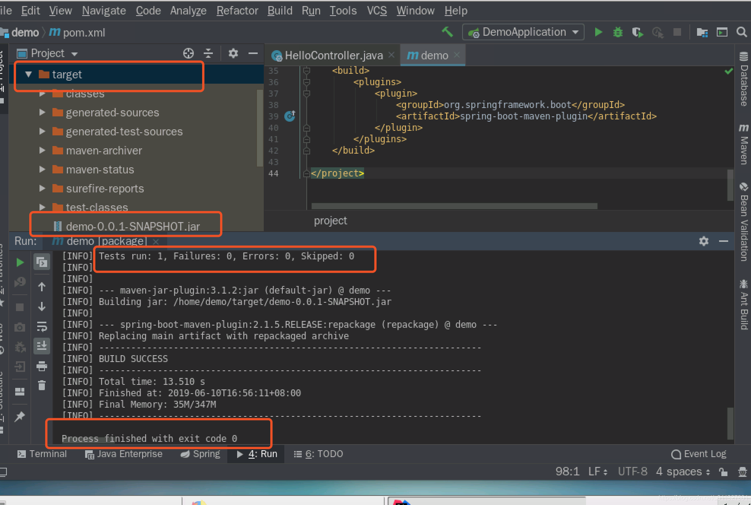Open the Maven side panel
751x505 pixels.
[744, 144]
